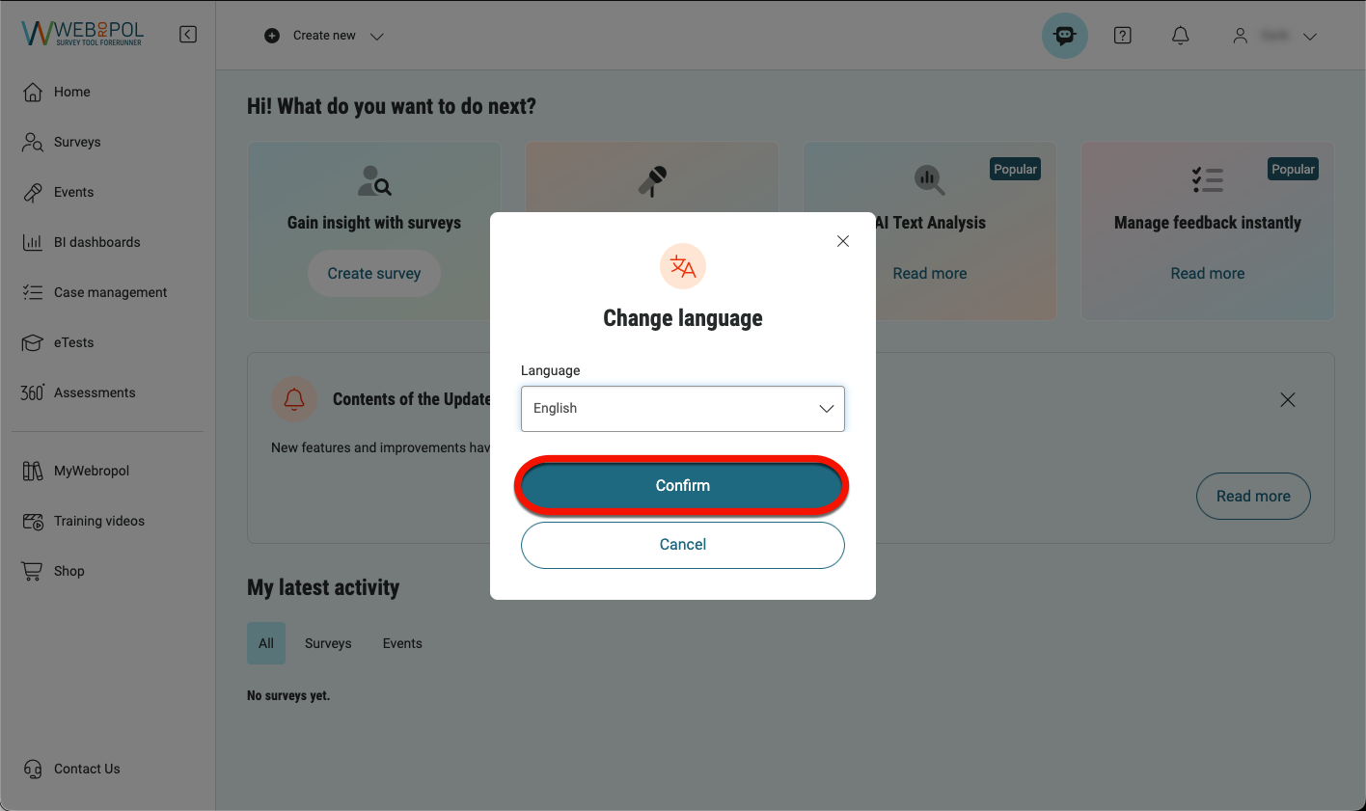Viewport: 1366px width, 811px height.
Task: Go to BI dashboards in sidebar
Action: pyautogui.click(x=96, y=242)
